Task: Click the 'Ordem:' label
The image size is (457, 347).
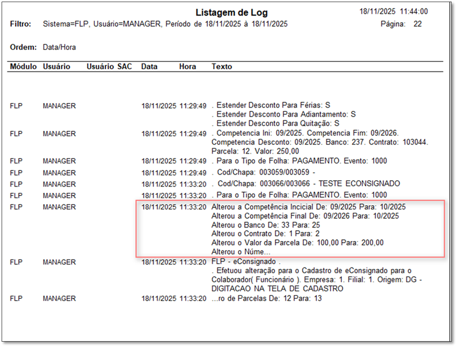Action: pyautogui.click(x=23, y=47)
